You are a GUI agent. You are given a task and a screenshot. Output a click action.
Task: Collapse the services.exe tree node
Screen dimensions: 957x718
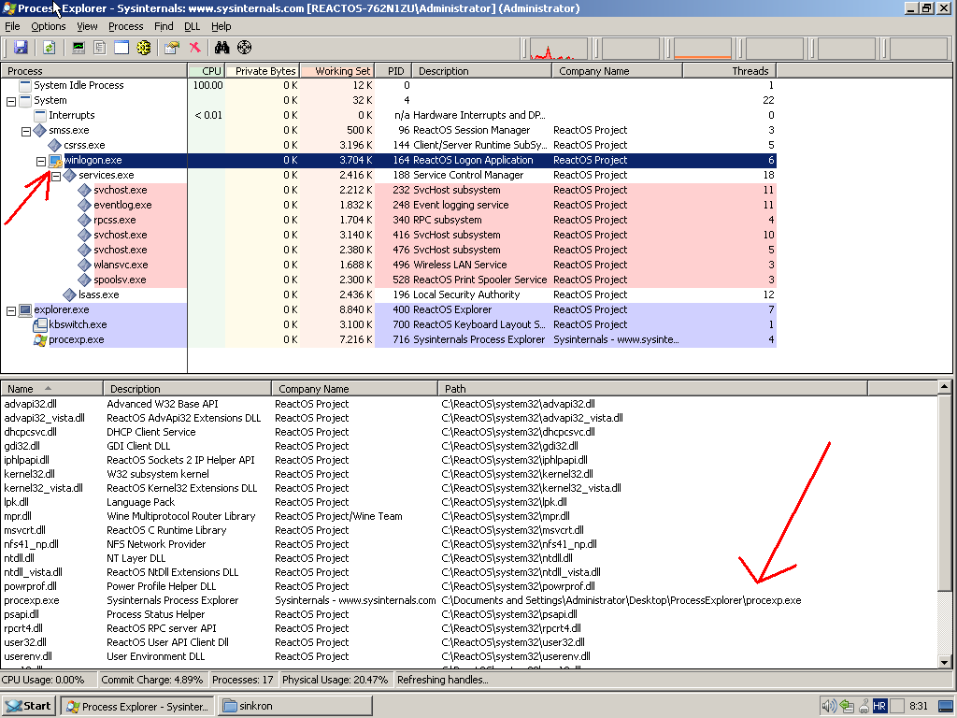click(x=56, y=176)
